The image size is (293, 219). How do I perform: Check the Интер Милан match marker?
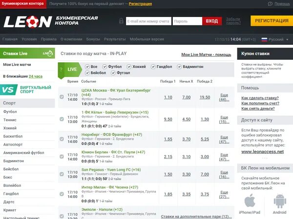click(x=62, y=194)
